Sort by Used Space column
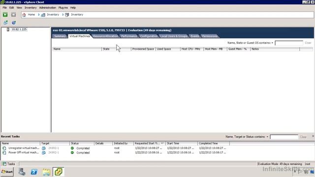This screenshot has height=177, width=315. tap(168, 49)
